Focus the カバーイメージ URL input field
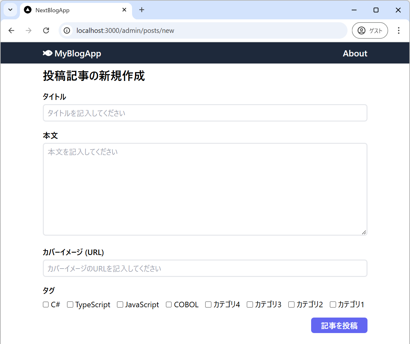 [x=205, y=268]
